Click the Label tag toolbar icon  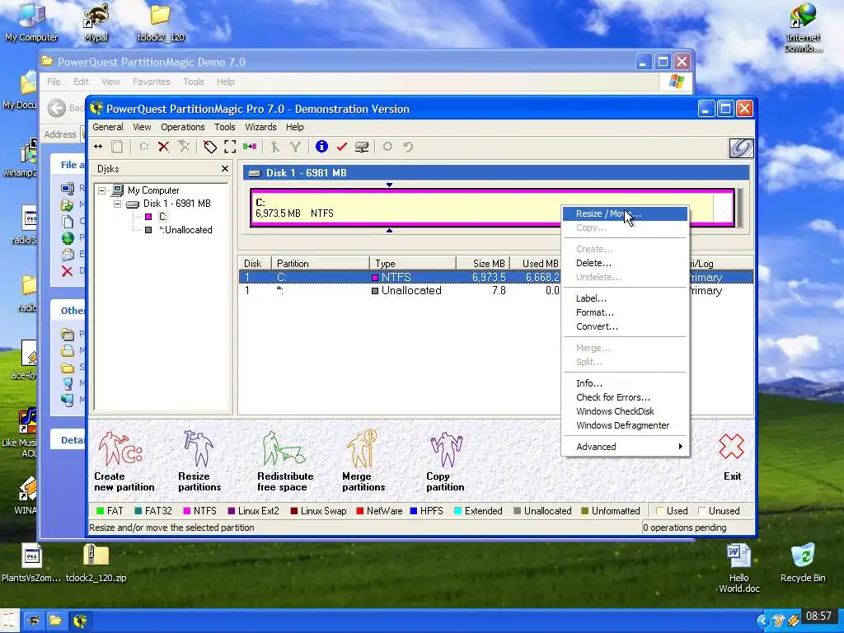pos(210,147)
